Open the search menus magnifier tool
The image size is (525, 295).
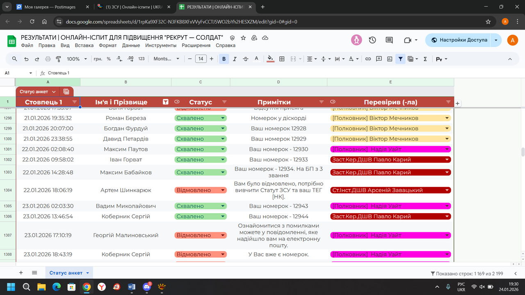15,59
